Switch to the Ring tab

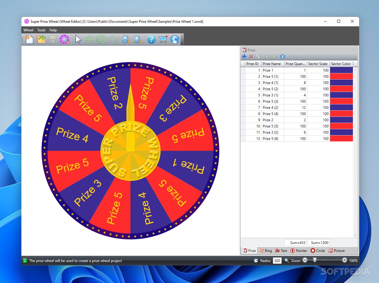click(265, 251)
